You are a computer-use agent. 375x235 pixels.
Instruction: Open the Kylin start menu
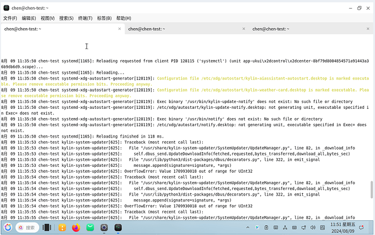(x=8, y=227)
